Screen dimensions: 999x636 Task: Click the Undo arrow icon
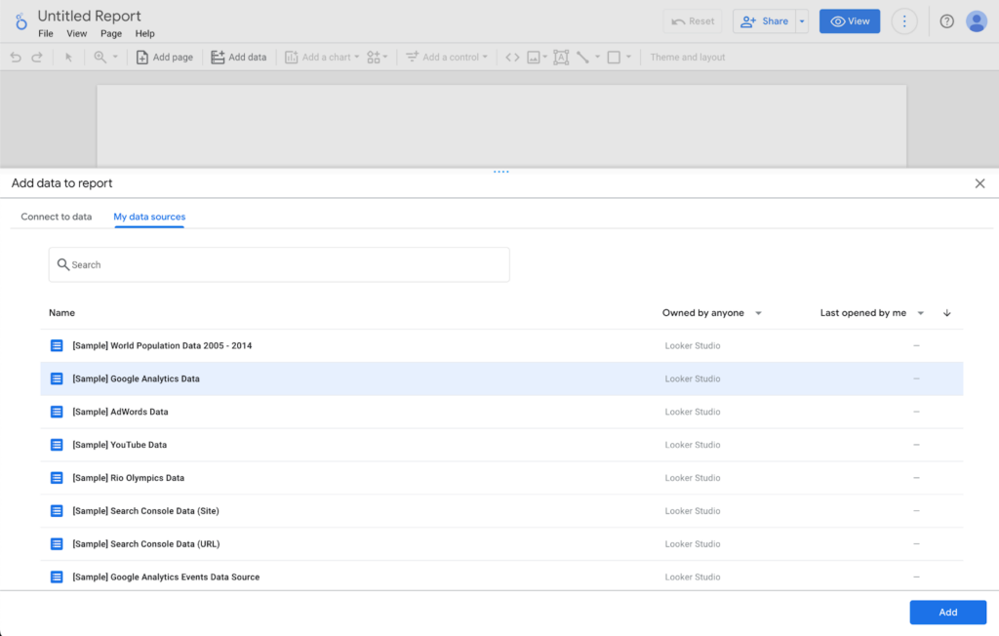pyautogui.click(x=16, y=58)
